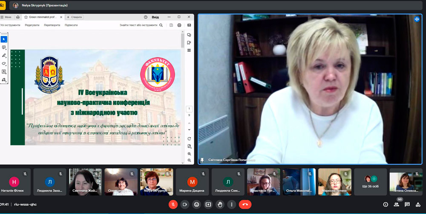Open the meeting chat panel
Screen dimensions: 426x214
tap(407, 204)
